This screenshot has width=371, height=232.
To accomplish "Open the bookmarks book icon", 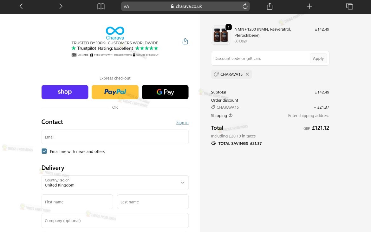I will tap(101, 6).
